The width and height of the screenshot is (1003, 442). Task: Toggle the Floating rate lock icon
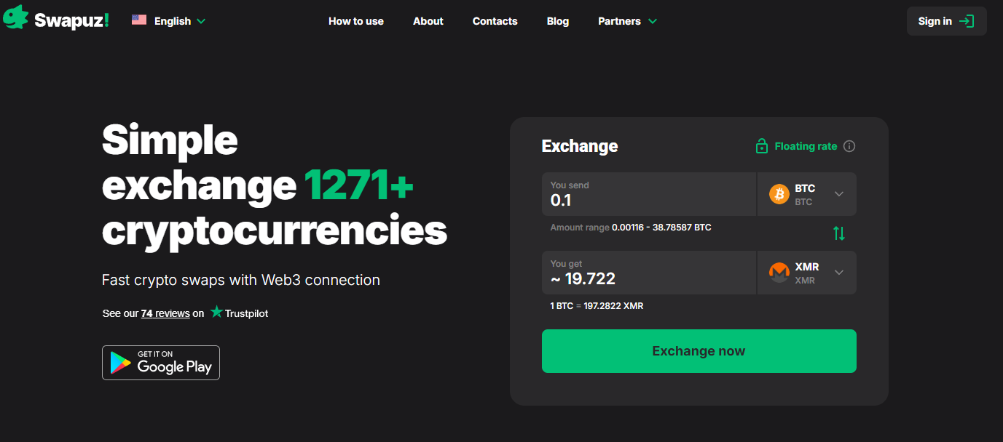coord(761,145)
